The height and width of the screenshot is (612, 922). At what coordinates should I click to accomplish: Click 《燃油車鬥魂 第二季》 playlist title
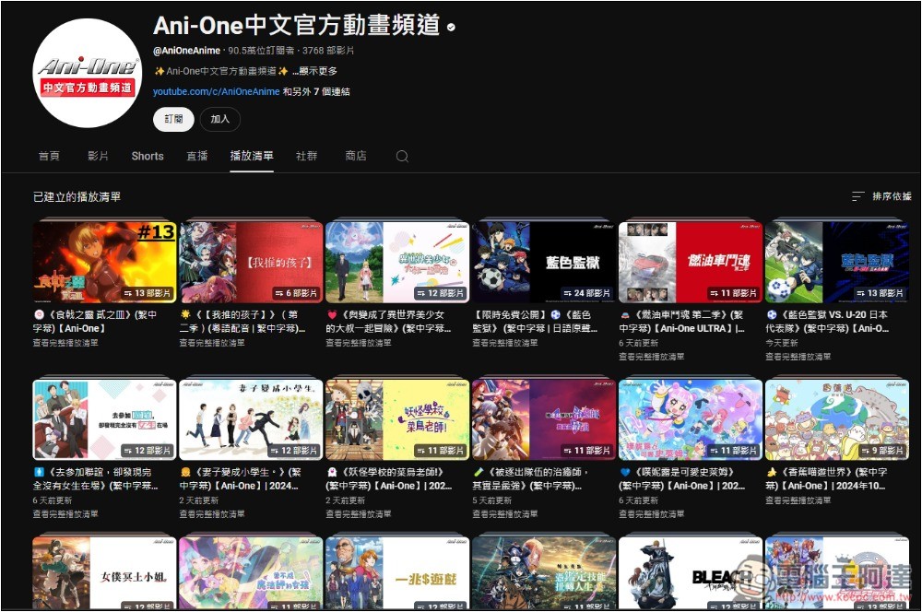(682, 322)
